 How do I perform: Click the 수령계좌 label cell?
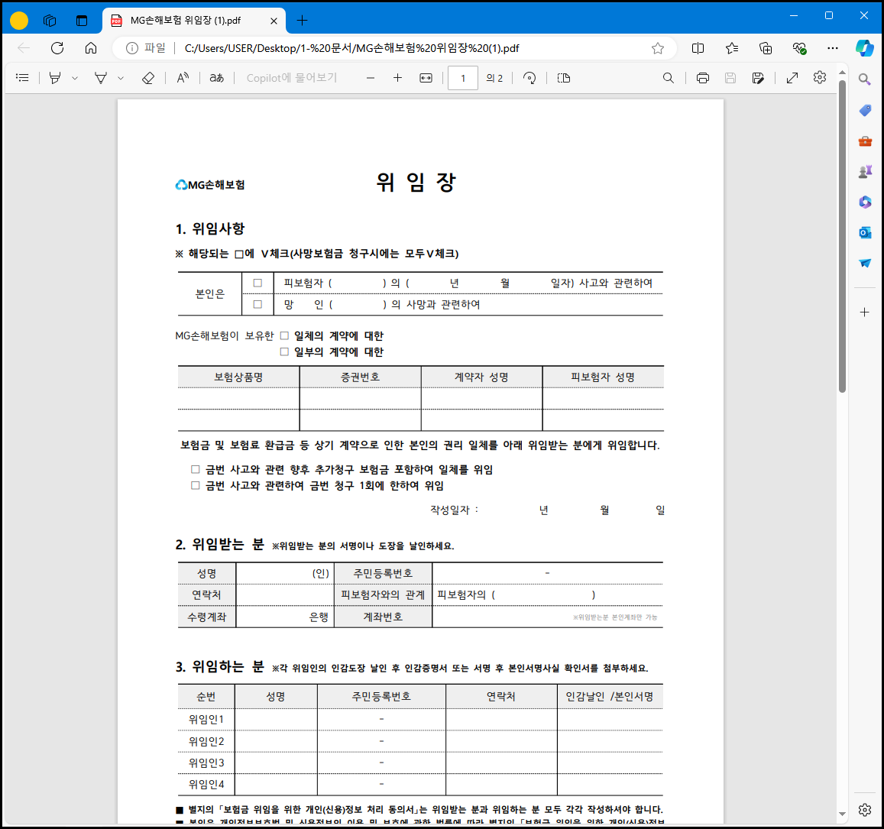(206, 617)
